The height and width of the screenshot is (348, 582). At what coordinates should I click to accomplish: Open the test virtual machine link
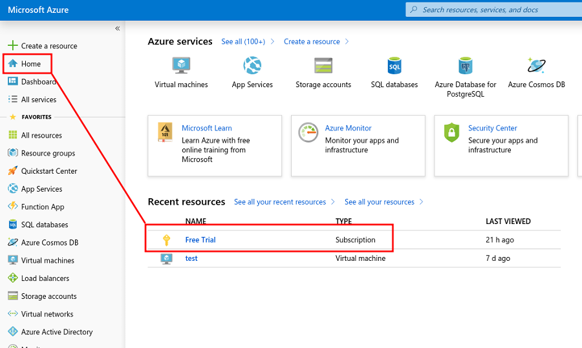pyautogui.click(x=191, y=258)
